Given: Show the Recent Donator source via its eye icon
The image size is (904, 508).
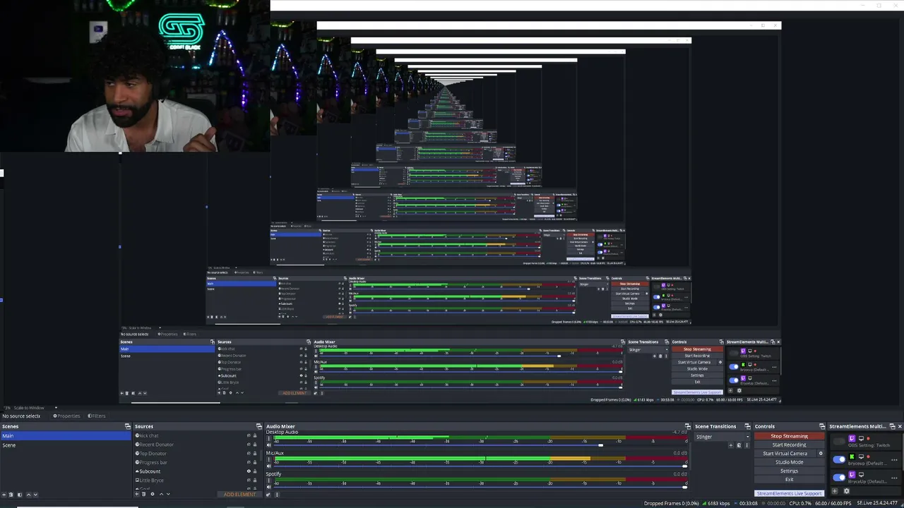Looking at the screenshot, I should tap(249, 445).
